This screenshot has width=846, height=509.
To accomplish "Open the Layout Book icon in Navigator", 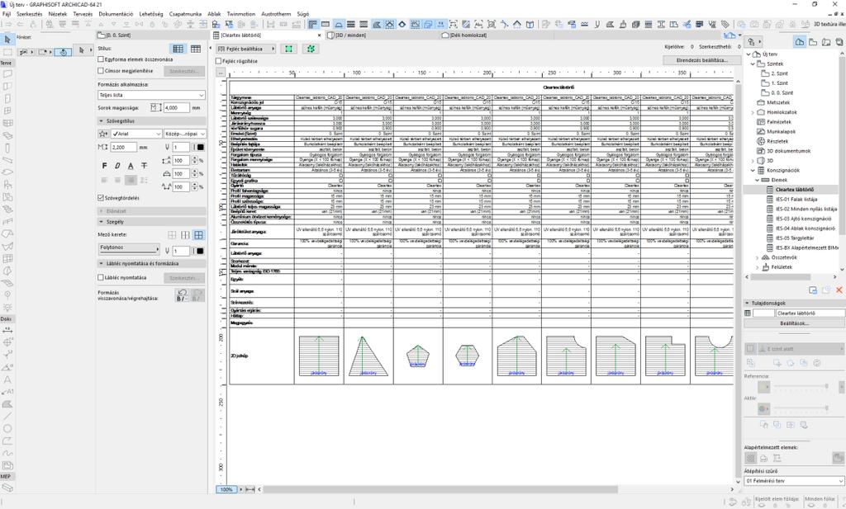I will (826, 41).
